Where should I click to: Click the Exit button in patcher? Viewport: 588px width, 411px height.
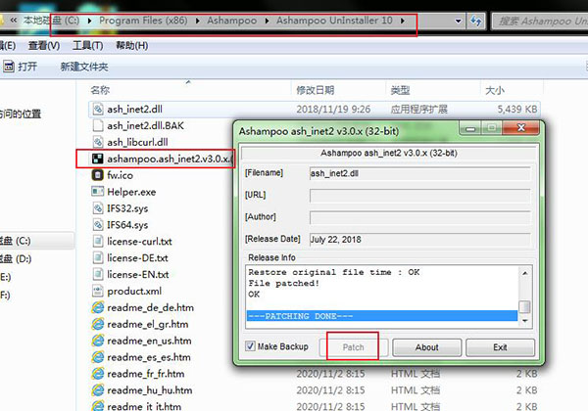(x=500, y=347)
